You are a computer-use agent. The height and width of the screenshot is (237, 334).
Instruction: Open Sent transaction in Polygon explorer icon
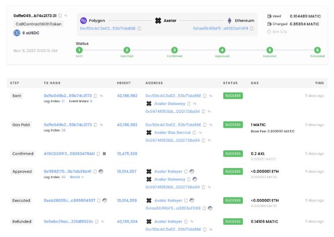(x=101, y=95)
